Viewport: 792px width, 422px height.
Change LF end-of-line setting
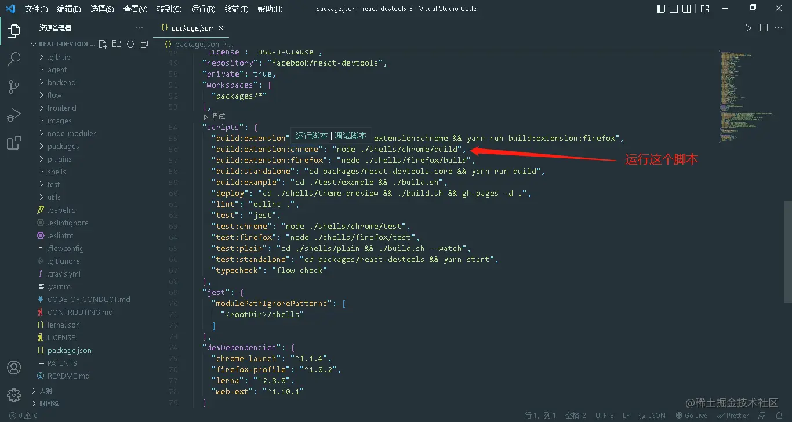pos(626,416)
